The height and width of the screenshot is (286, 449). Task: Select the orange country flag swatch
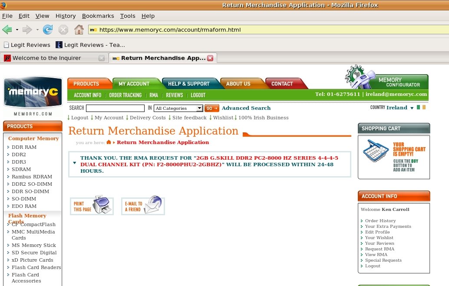point(424,107)
